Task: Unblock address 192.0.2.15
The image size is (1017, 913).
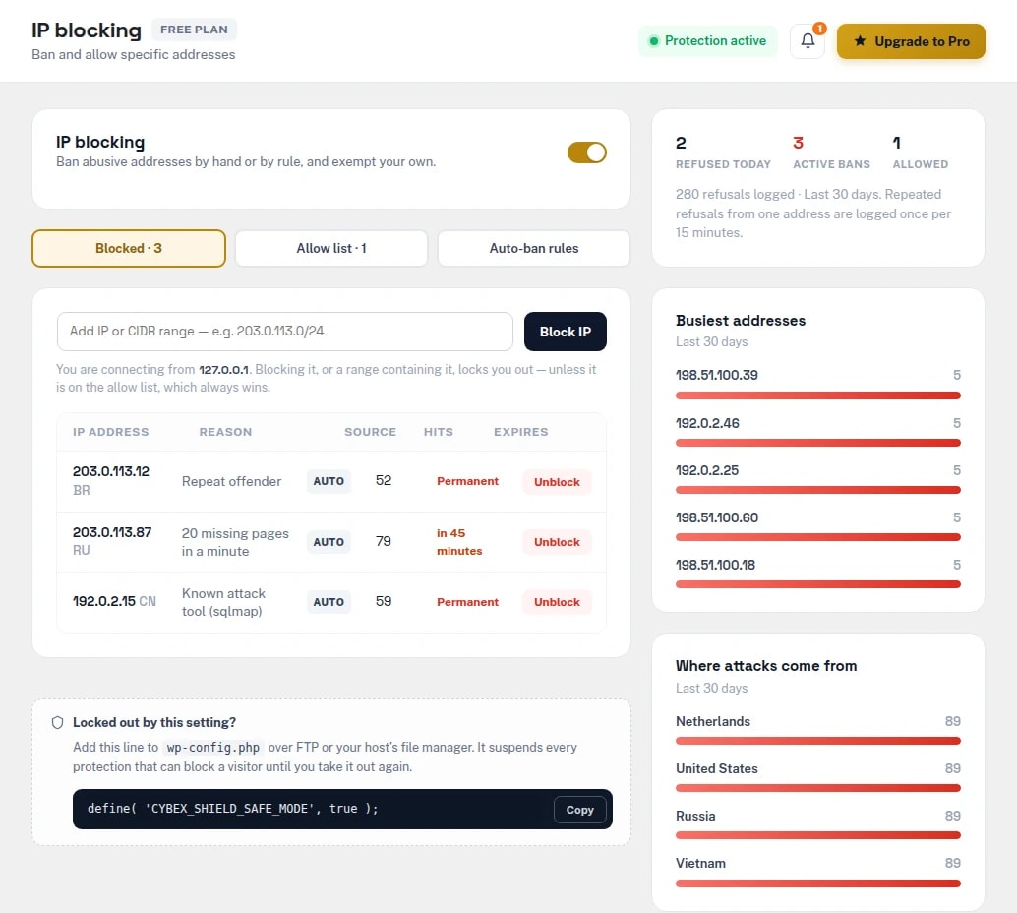Action: [557, 602]
